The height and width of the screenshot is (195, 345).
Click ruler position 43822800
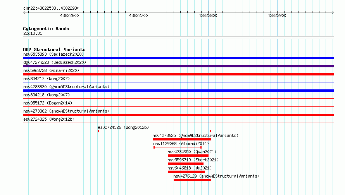pos(208,15)
